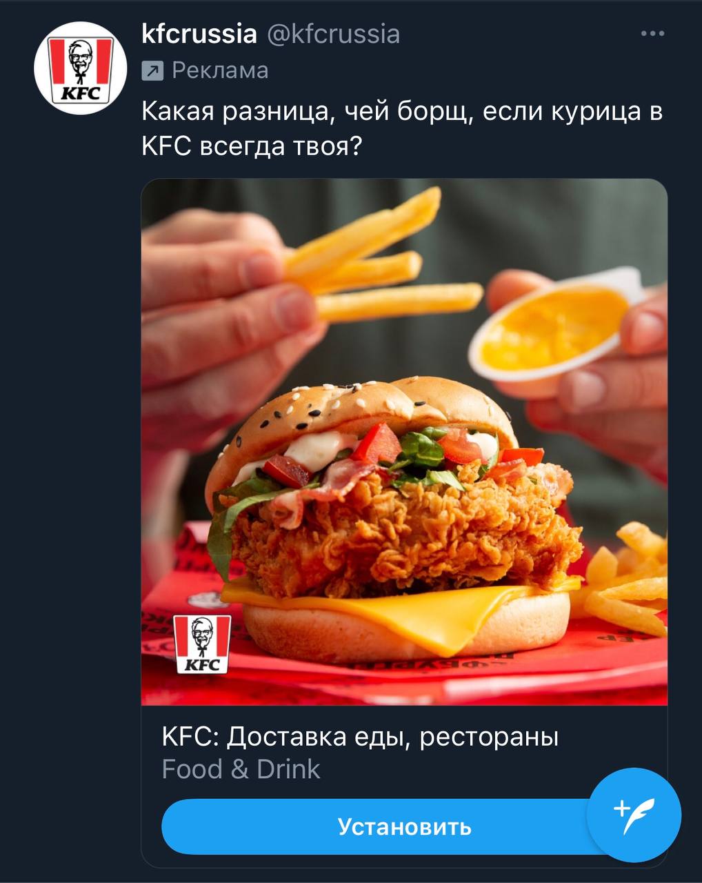Open the kfcrussia display name

199,33
